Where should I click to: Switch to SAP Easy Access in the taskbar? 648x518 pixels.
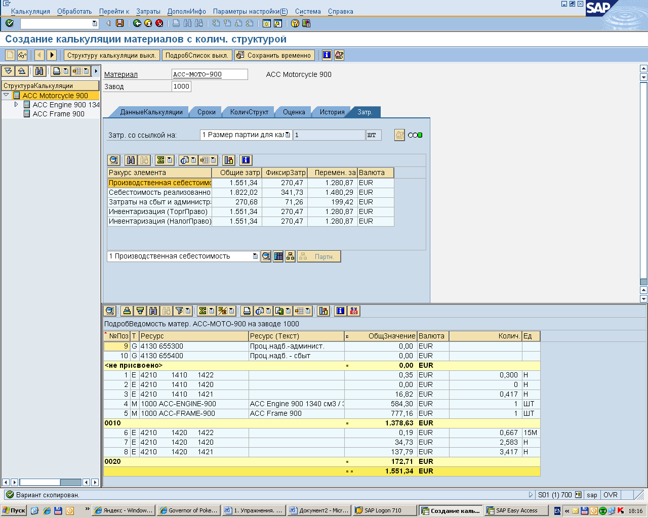click(516, 510)
